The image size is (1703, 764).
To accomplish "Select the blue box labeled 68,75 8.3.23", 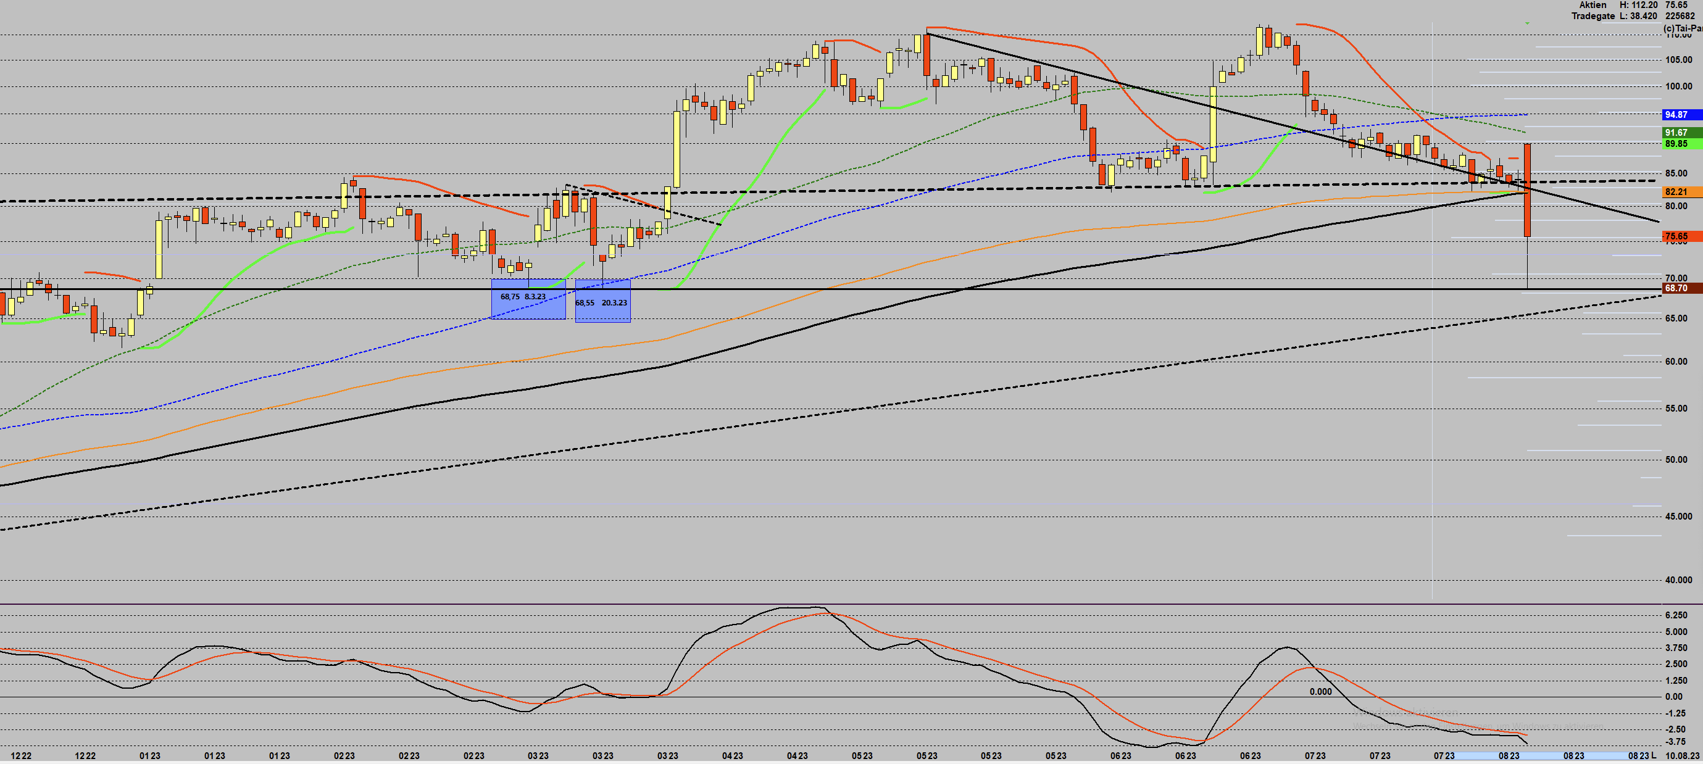I will point(528,299).
